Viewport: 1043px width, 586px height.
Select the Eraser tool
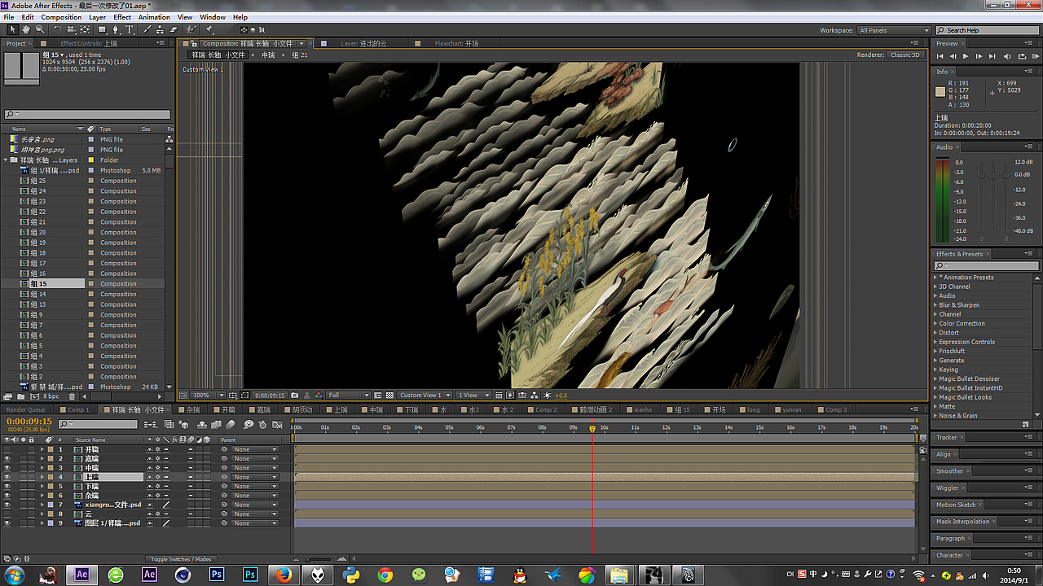(x=173, y=29)
